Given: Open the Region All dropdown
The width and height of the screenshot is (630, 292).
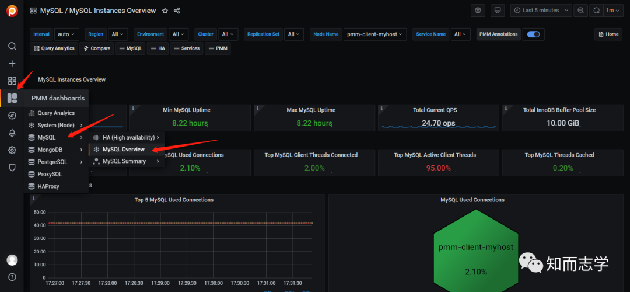Looking at the screenshot, I should click(118, 34).
